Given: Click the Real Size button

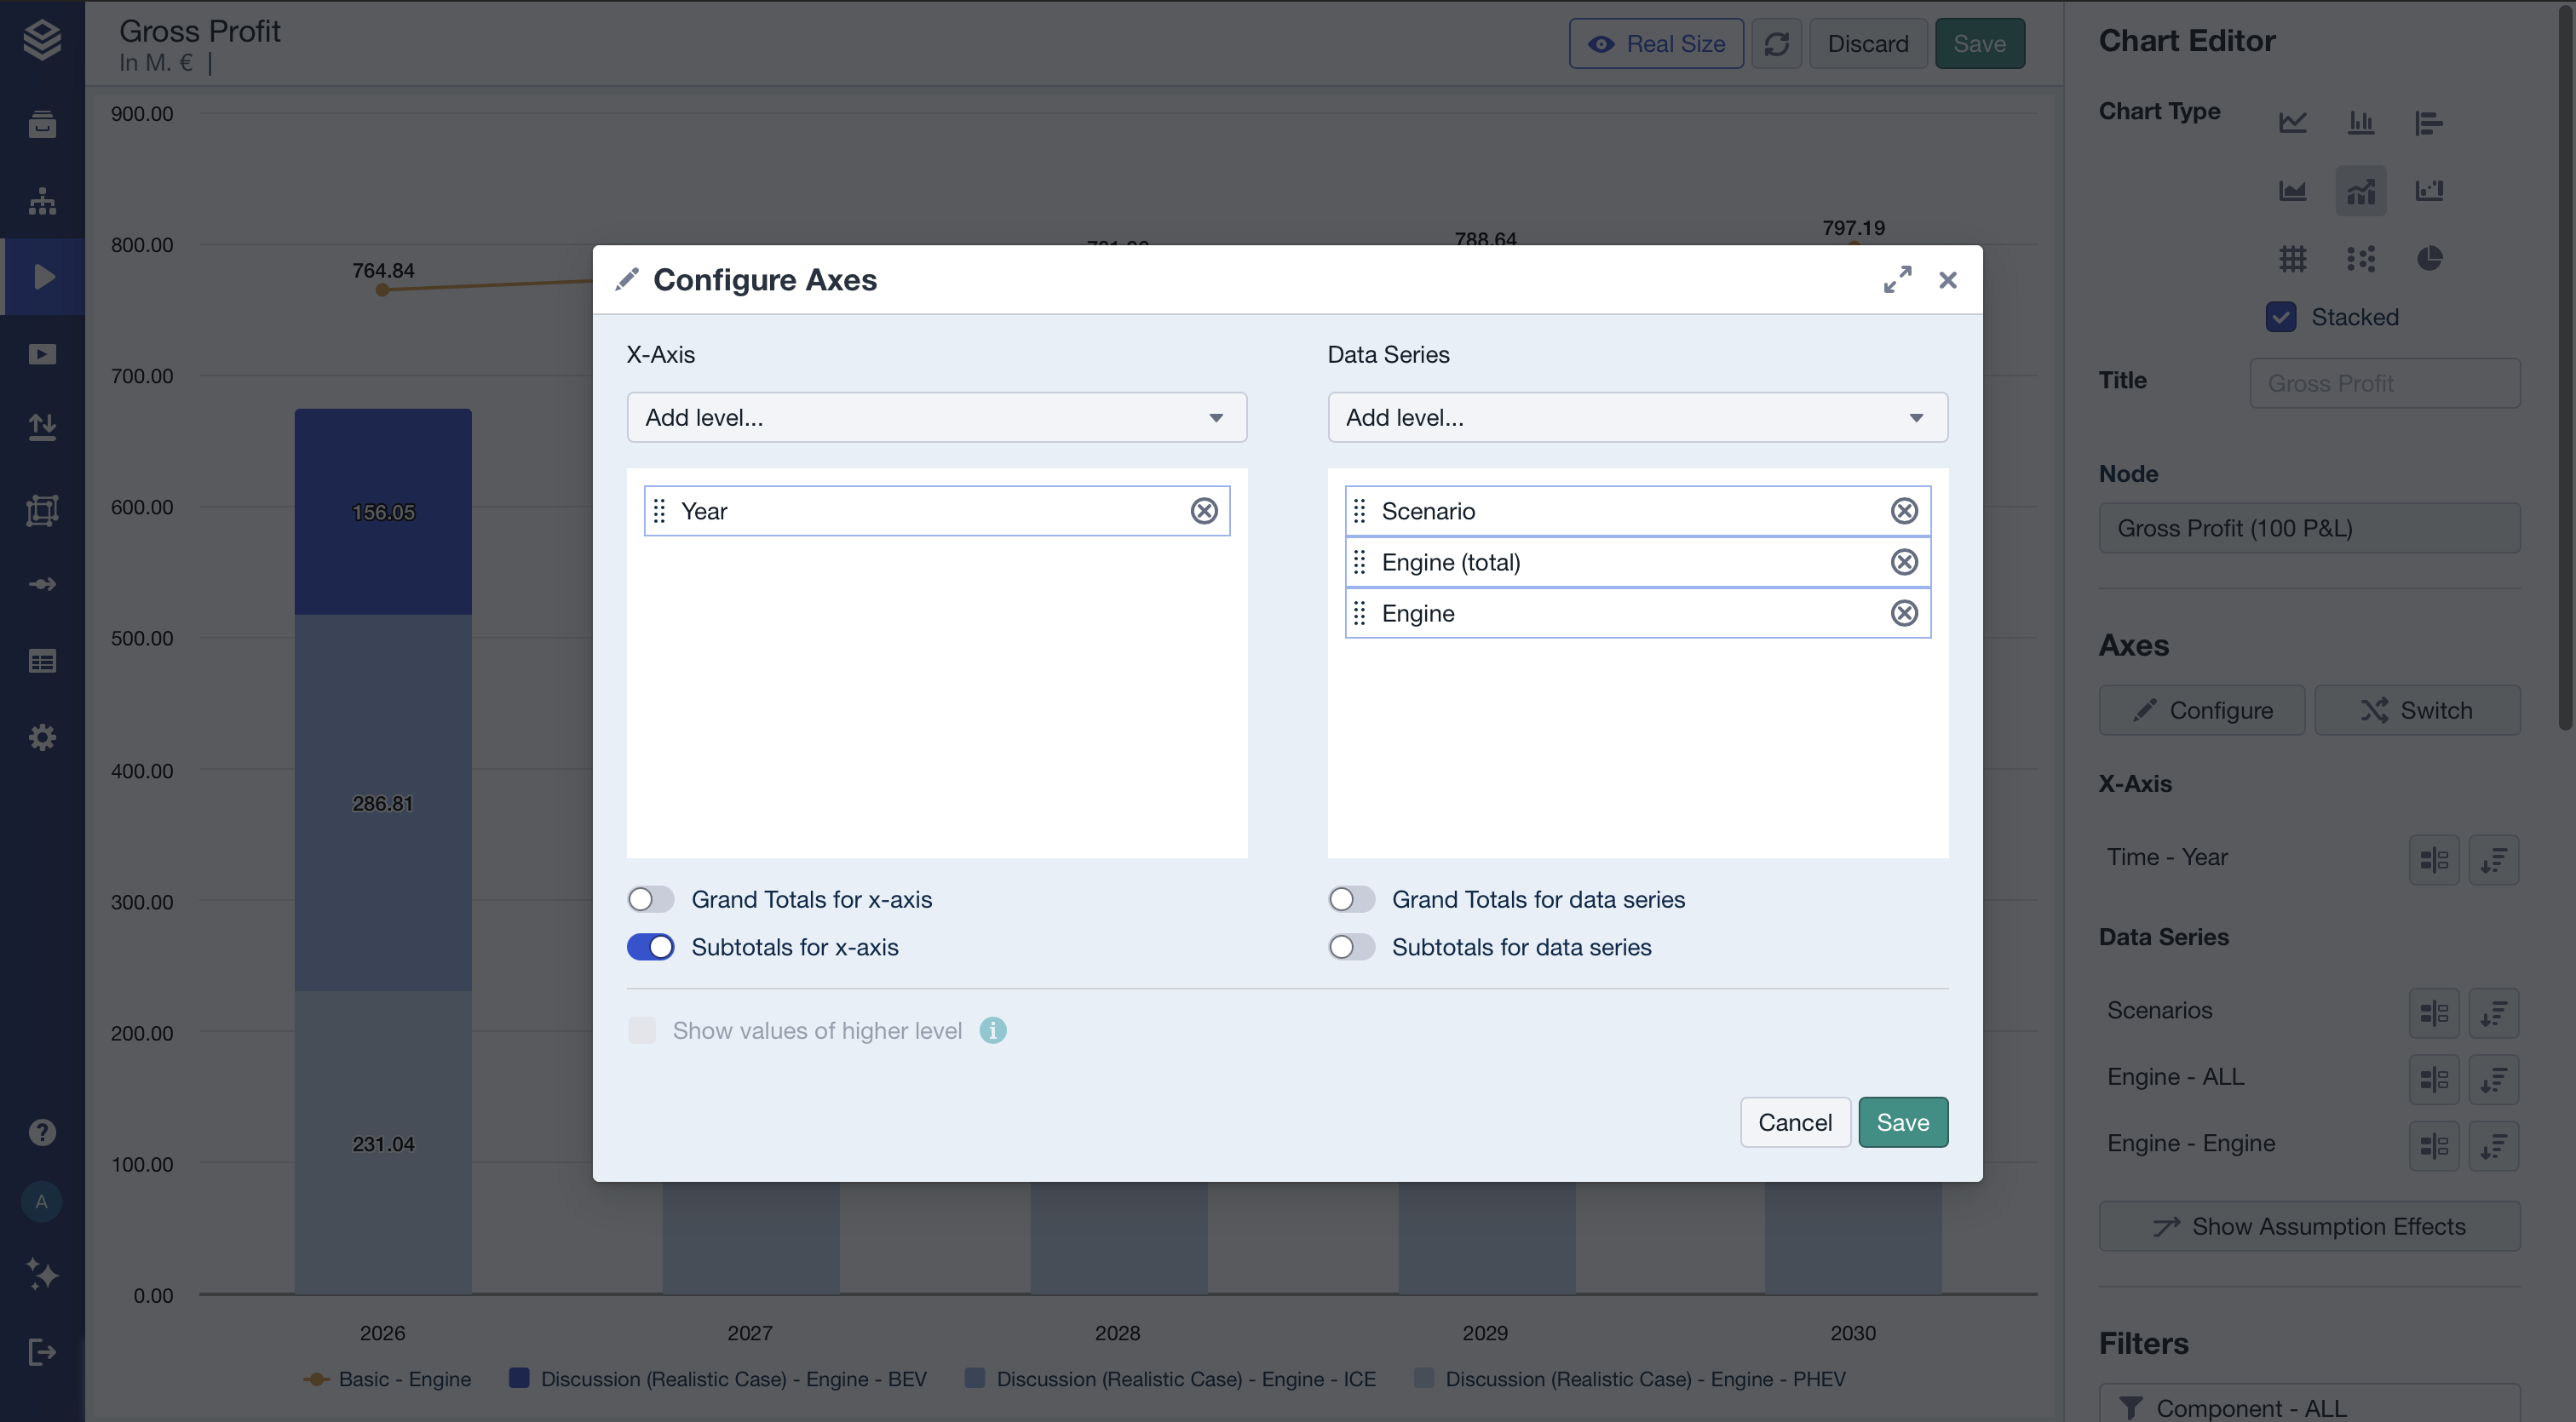Looking at the screenshot, I should pos(1656,43).
